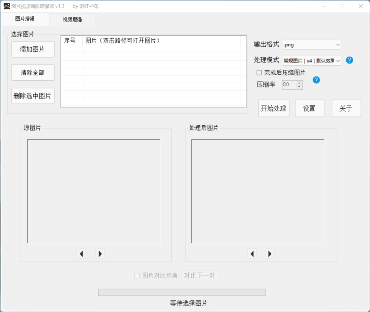Click the down stepper arrow on 压缩率
Screen dimensions: 370x312
299,87
